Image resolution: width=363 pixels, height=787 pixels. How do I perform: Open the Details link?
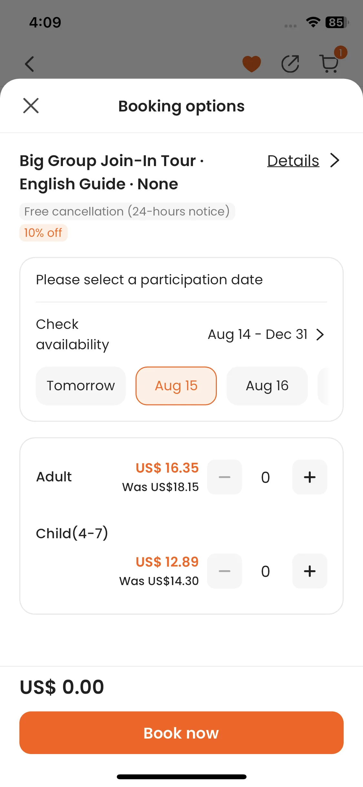(293, 161)
